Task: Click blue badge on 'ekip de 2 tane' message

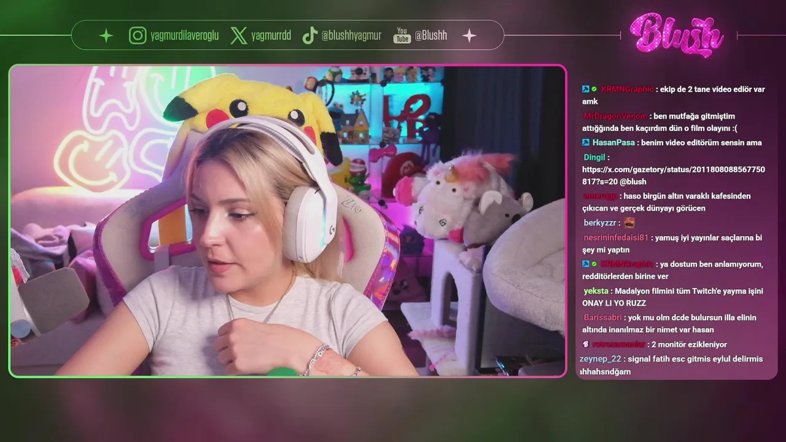Action: 586,89
